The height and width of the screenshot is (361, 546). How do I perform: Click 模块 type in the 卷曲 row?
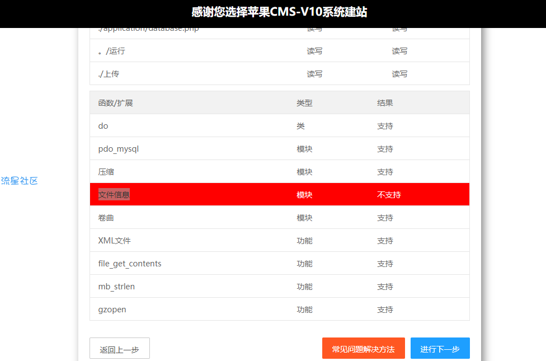pyautogui.click(x=304, y=218)
